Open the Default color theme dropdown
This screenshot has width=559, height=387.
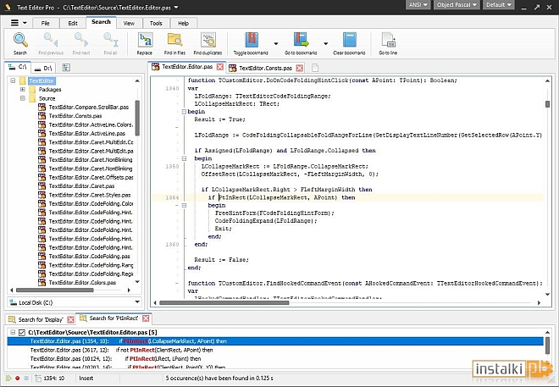point(499,4)
